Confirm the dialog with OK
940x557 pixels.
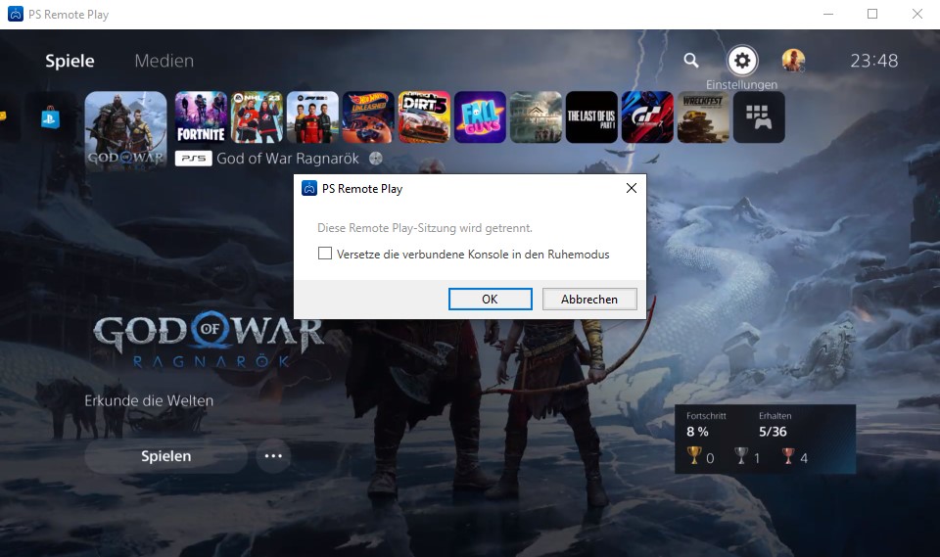(x=490, y=300)
